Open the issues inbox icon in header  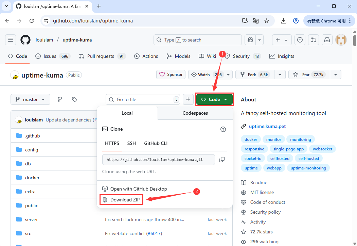tap(300, 40)
